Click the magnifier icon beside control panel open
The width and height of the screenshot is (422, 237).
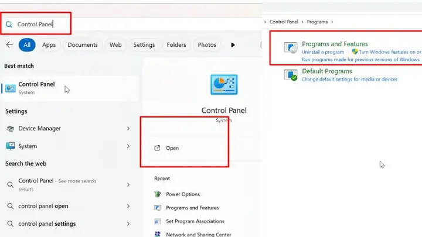coord(10,206)
